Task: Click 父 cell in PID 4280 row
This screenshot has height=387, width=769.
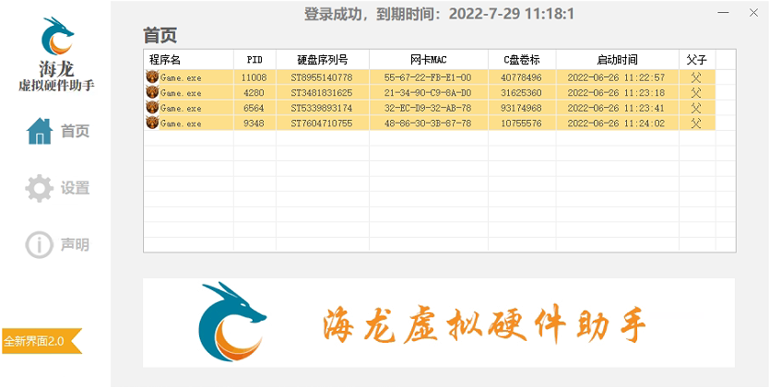Action: 696,92
